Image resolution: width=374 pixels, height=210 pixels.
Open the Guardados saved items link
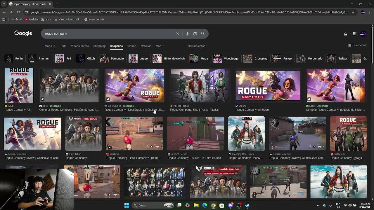click(357, 45)
